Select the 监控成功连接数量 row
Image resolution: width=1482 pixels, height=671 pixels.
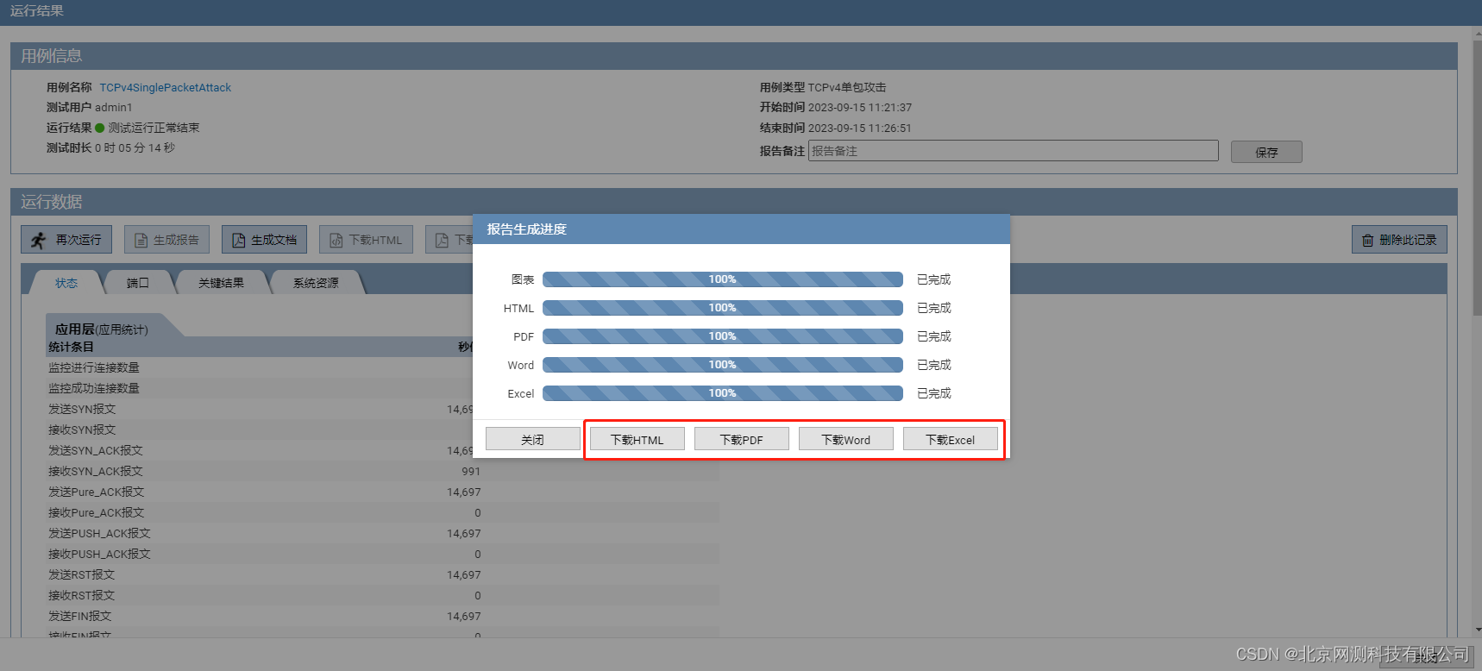(382, 388)
